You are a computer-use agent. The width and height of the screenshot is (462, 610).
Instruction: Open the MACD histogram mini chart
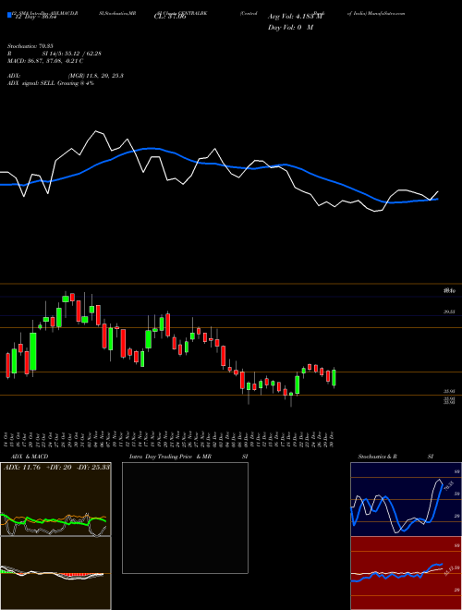tap(55, 573)
